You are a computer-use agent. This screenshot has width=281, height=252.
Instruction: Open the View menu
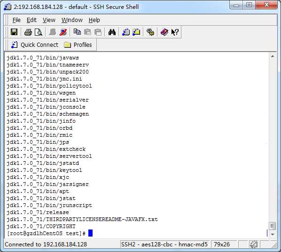(x=49, y=20)
